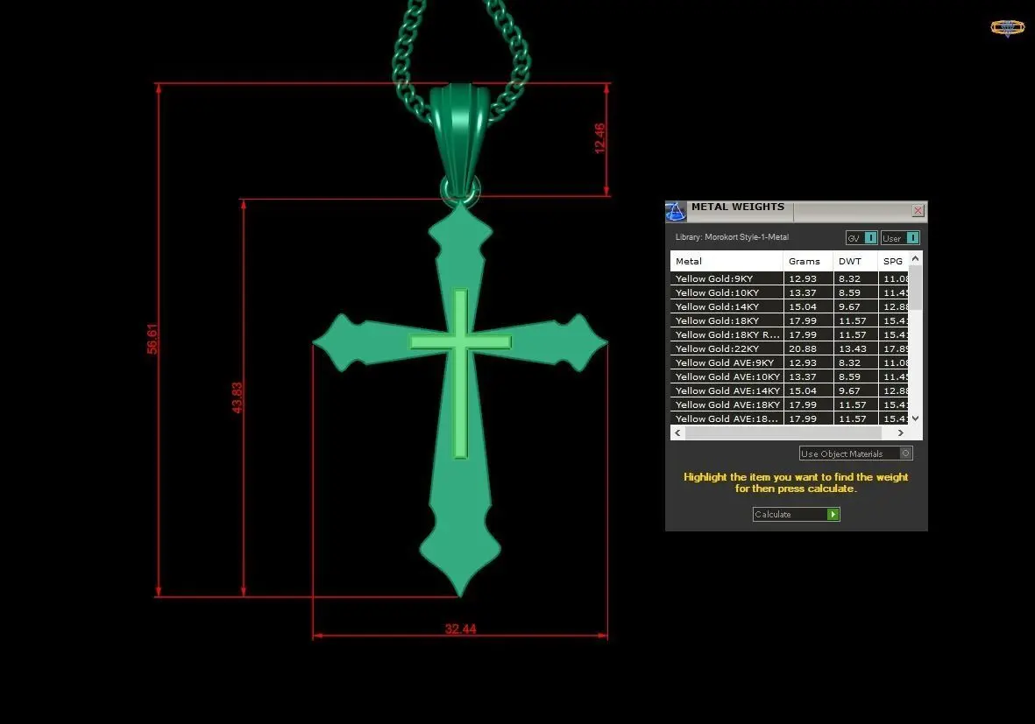Toggle the GV library switch
This screenshot has height=724, width=1035.
[x=861, y=238]
